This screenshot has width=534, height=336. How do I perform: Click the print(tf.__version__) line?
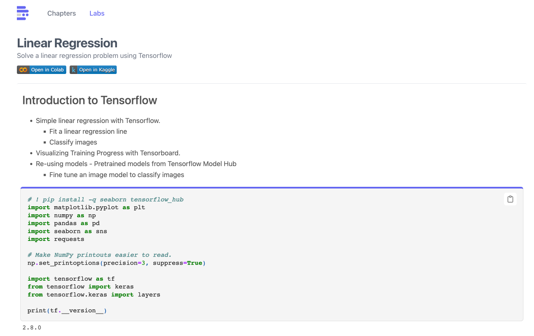click(x=67, y=311)
